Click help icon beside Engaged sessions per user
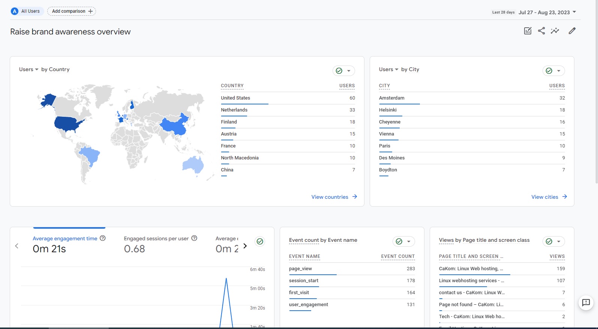The image size is (598, 329). (194, 238)
